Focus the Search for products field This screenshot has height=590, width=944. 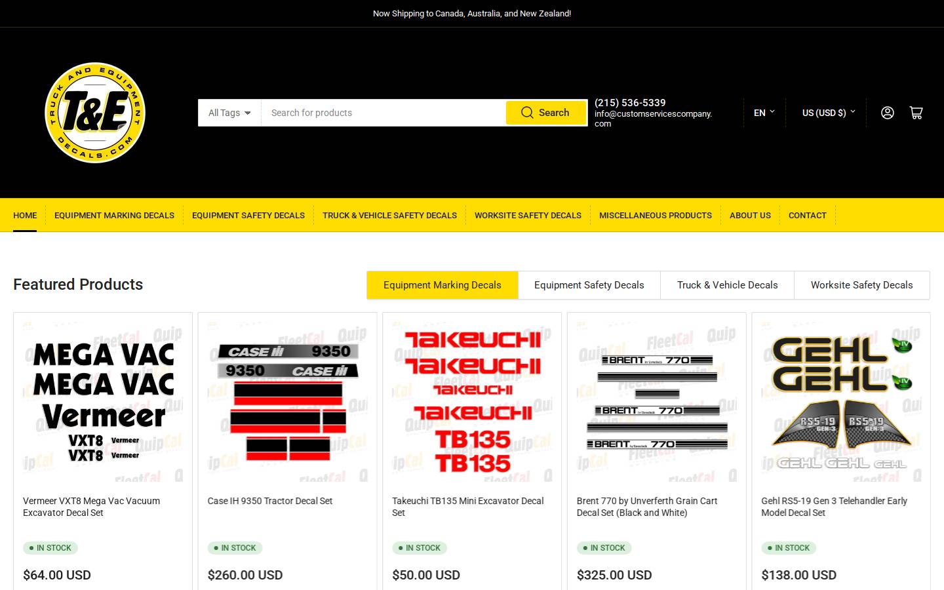(383, 113)
